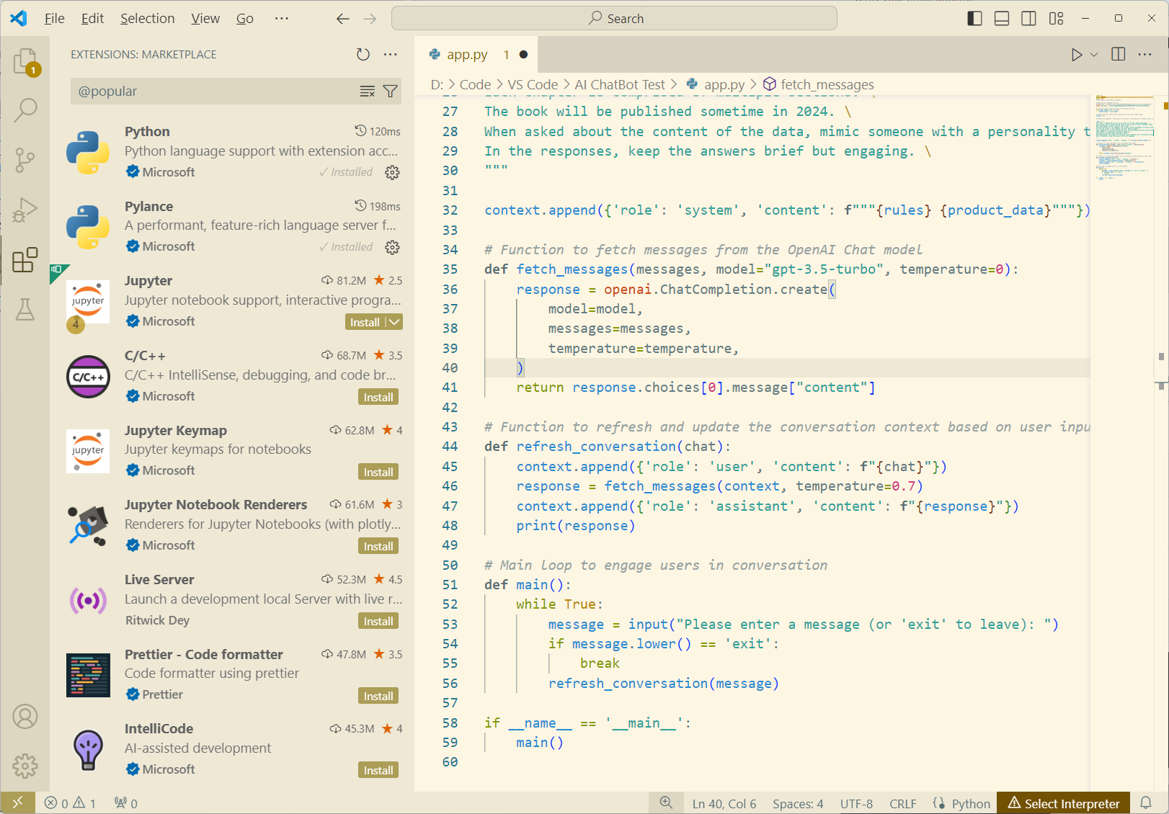The width and height of the screenshot is (1169, 814).
Task: Open the Selection menu
Action: point(147,19)
